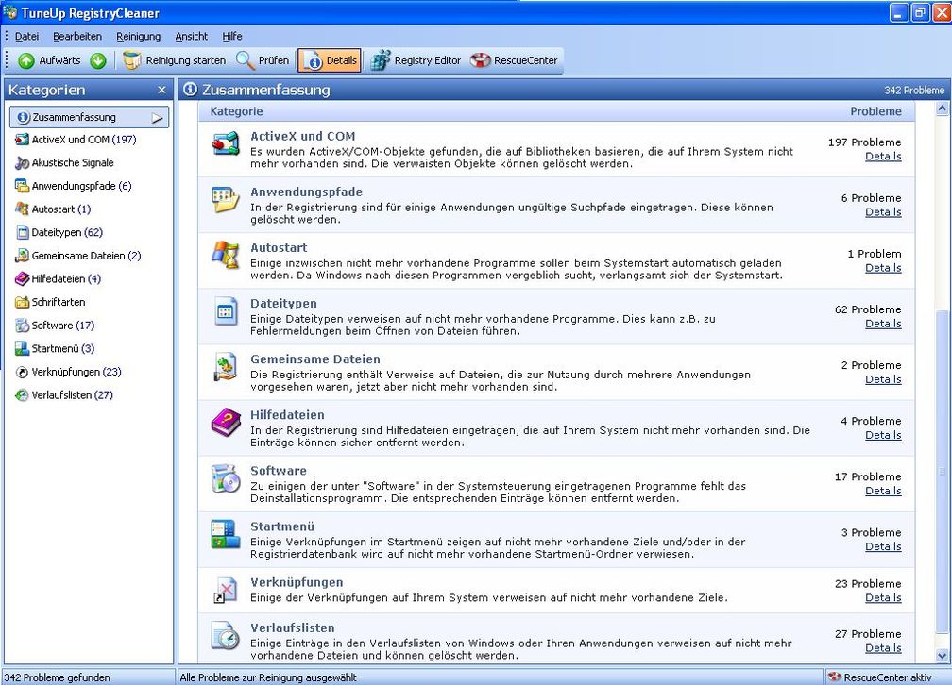Select Schriftarten in Kategorien sidebar

(50, 302)
